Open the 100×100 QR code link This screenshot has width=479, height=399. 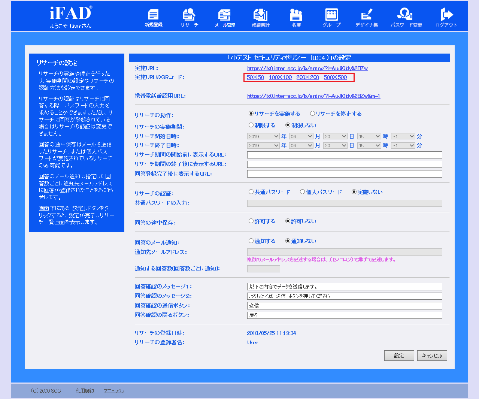point(280,77)
